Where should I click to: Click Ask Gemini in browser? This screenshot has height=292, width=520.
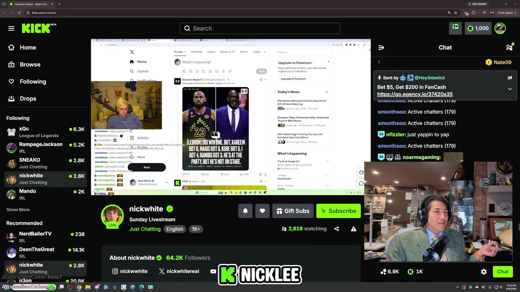pos(477,4)
